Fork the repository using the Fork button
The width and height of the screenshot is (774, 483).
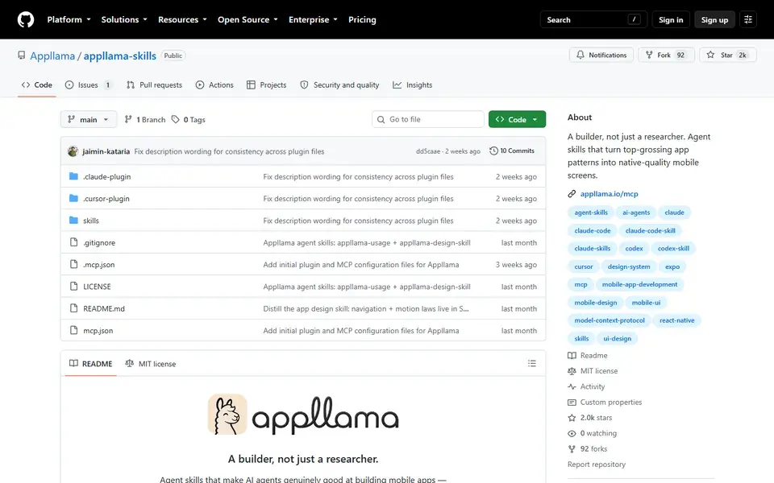click(x=666, y=55)
